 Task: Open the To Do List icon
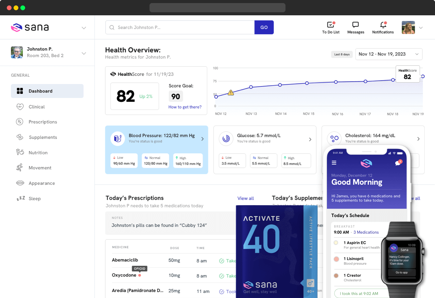(330, 25)
